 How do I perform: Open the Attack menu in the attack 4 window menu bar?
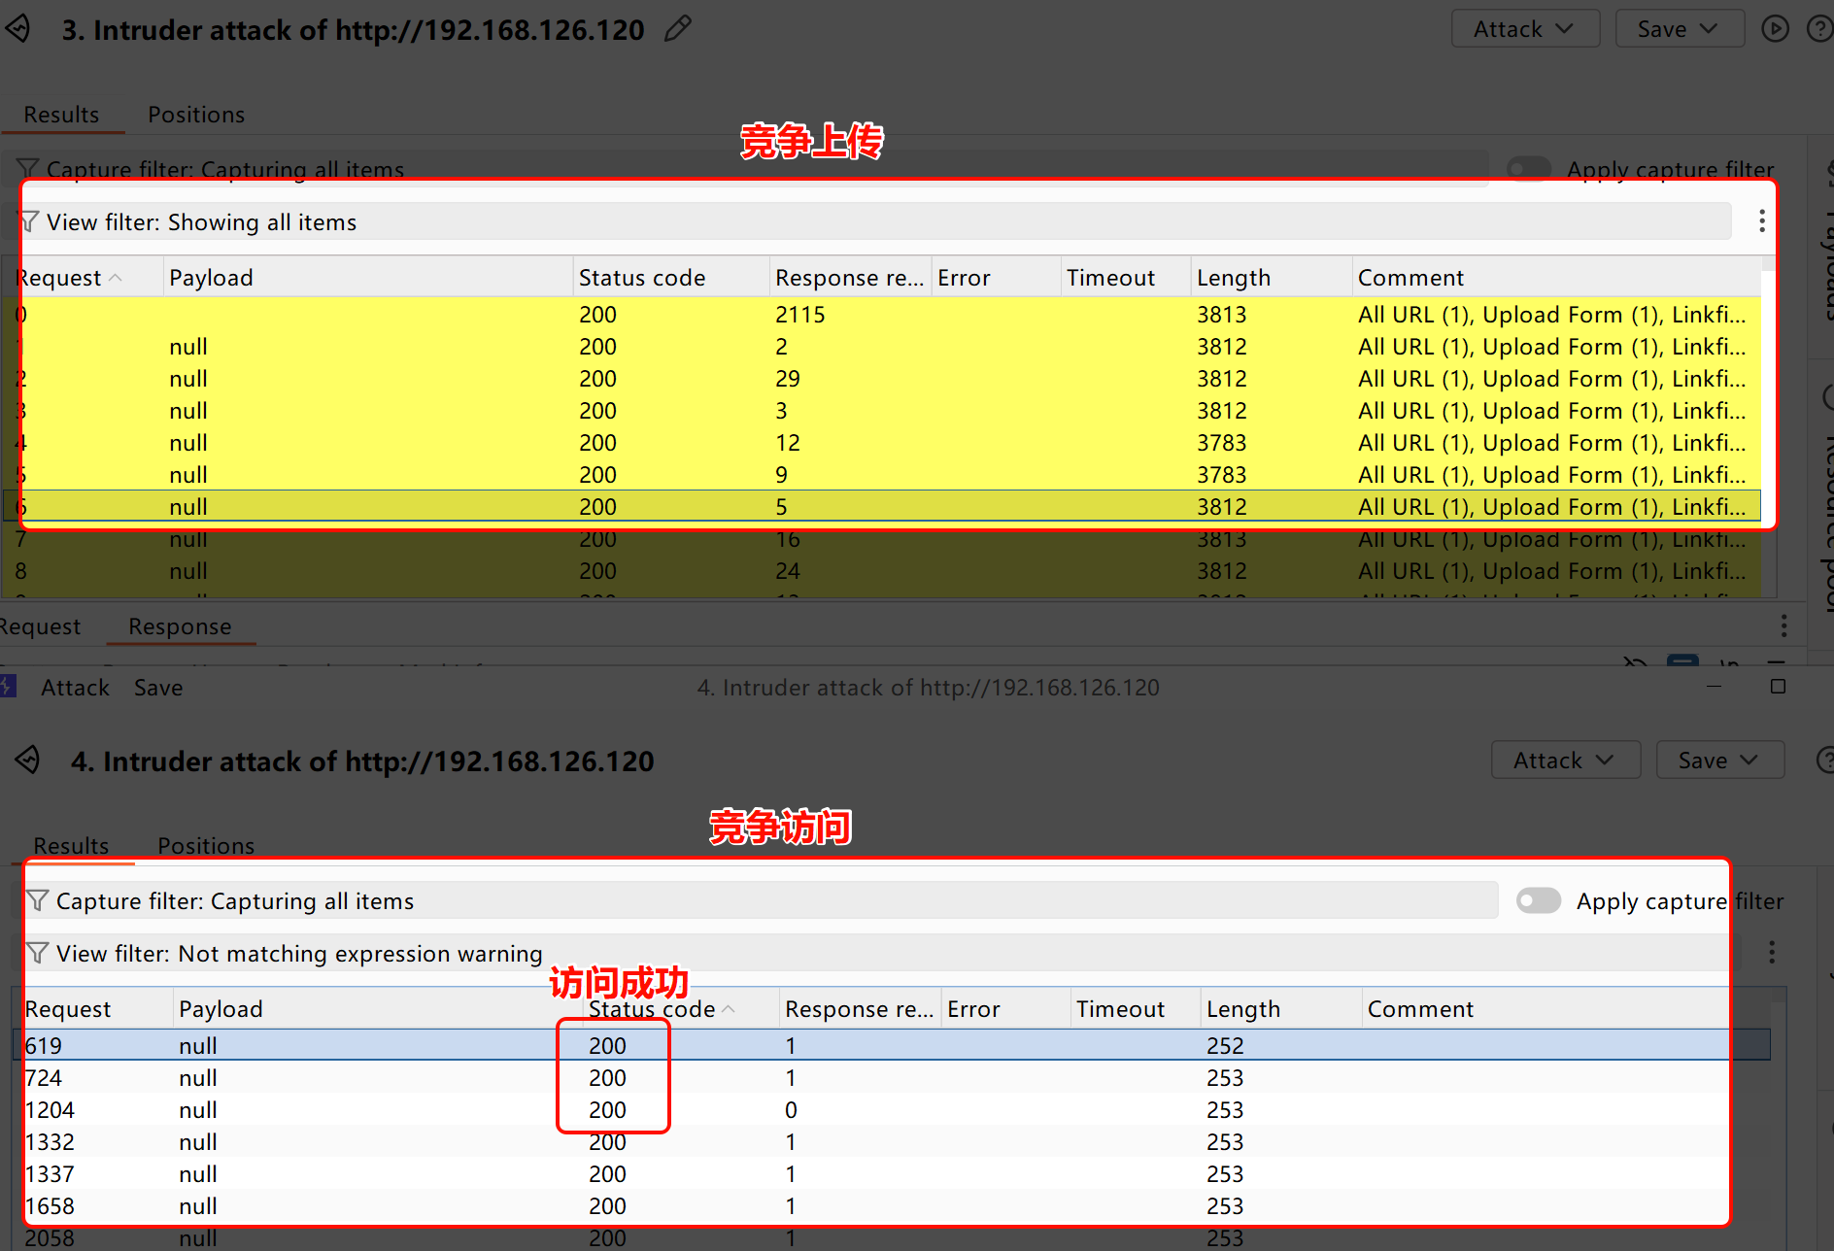(75, 688)
